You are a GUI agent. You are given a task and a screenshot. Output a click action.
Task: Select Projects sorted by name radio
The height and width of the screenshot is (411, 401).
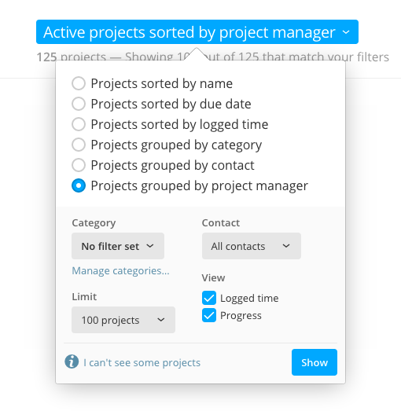[79, 83]
